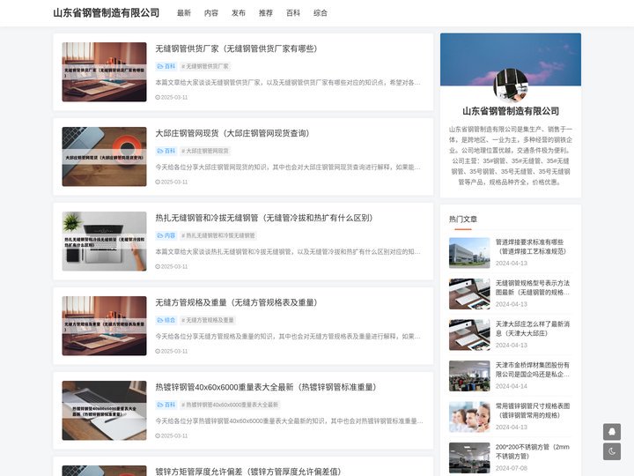The image size is (634, 476).
Task: Open article 热镀锌钢管40x60x6000重量表大全最新
Action: point(266,387)
